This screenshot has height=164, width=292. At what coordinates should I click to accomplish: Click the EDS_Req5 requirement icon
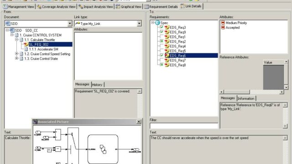tap(167, 51)
